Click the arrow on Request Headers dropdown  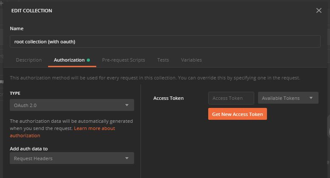[127, 158]
